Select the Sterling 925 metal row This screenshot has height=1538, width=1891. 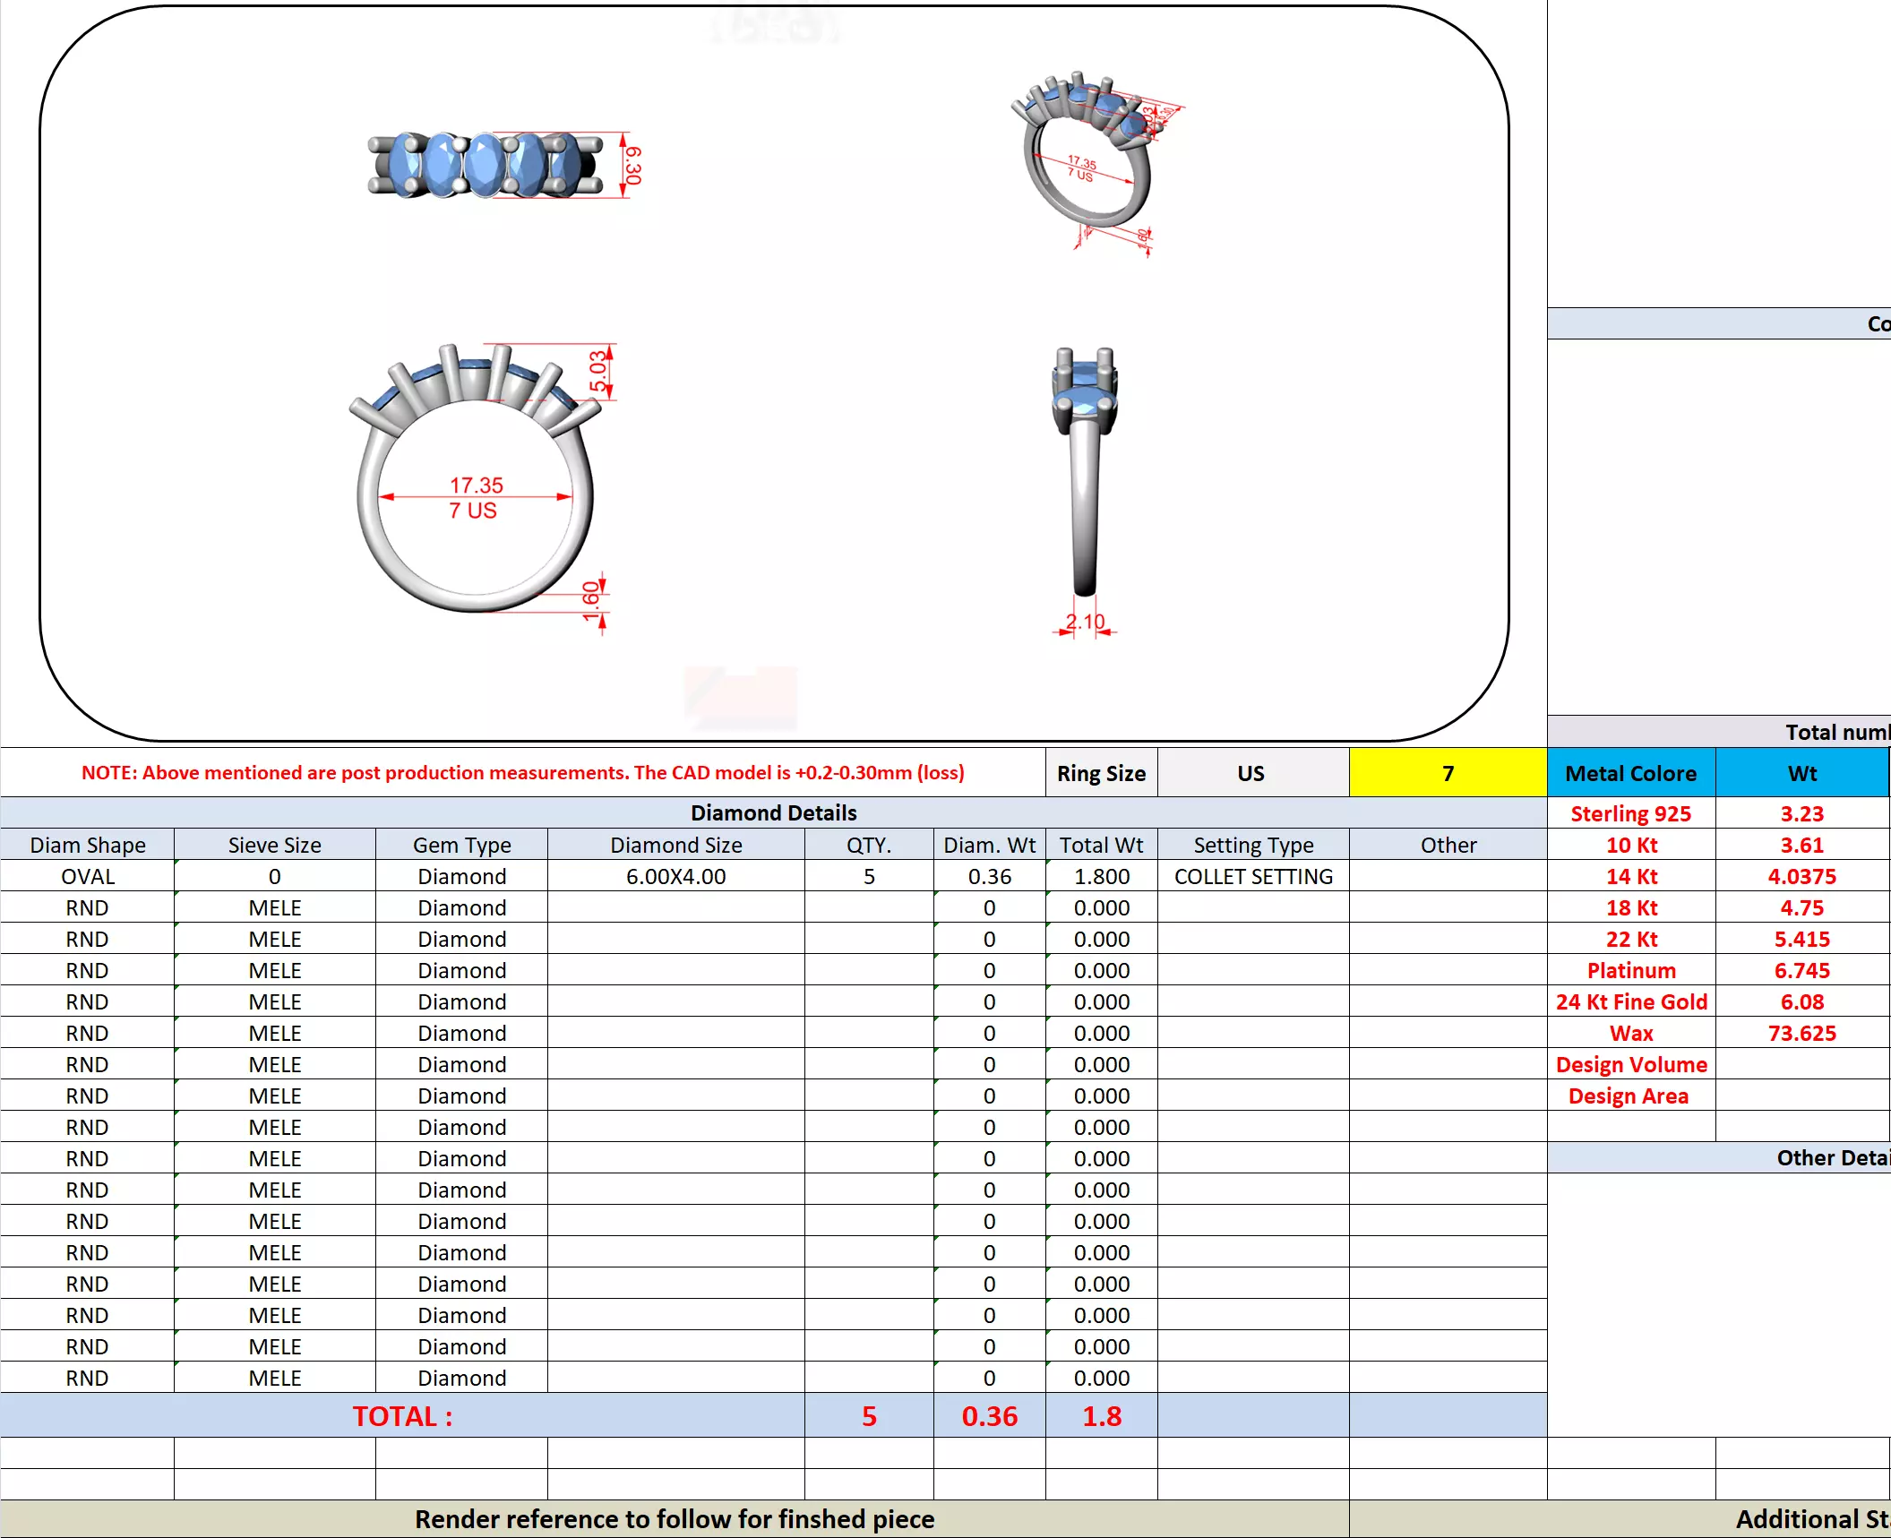[1630, 813]
